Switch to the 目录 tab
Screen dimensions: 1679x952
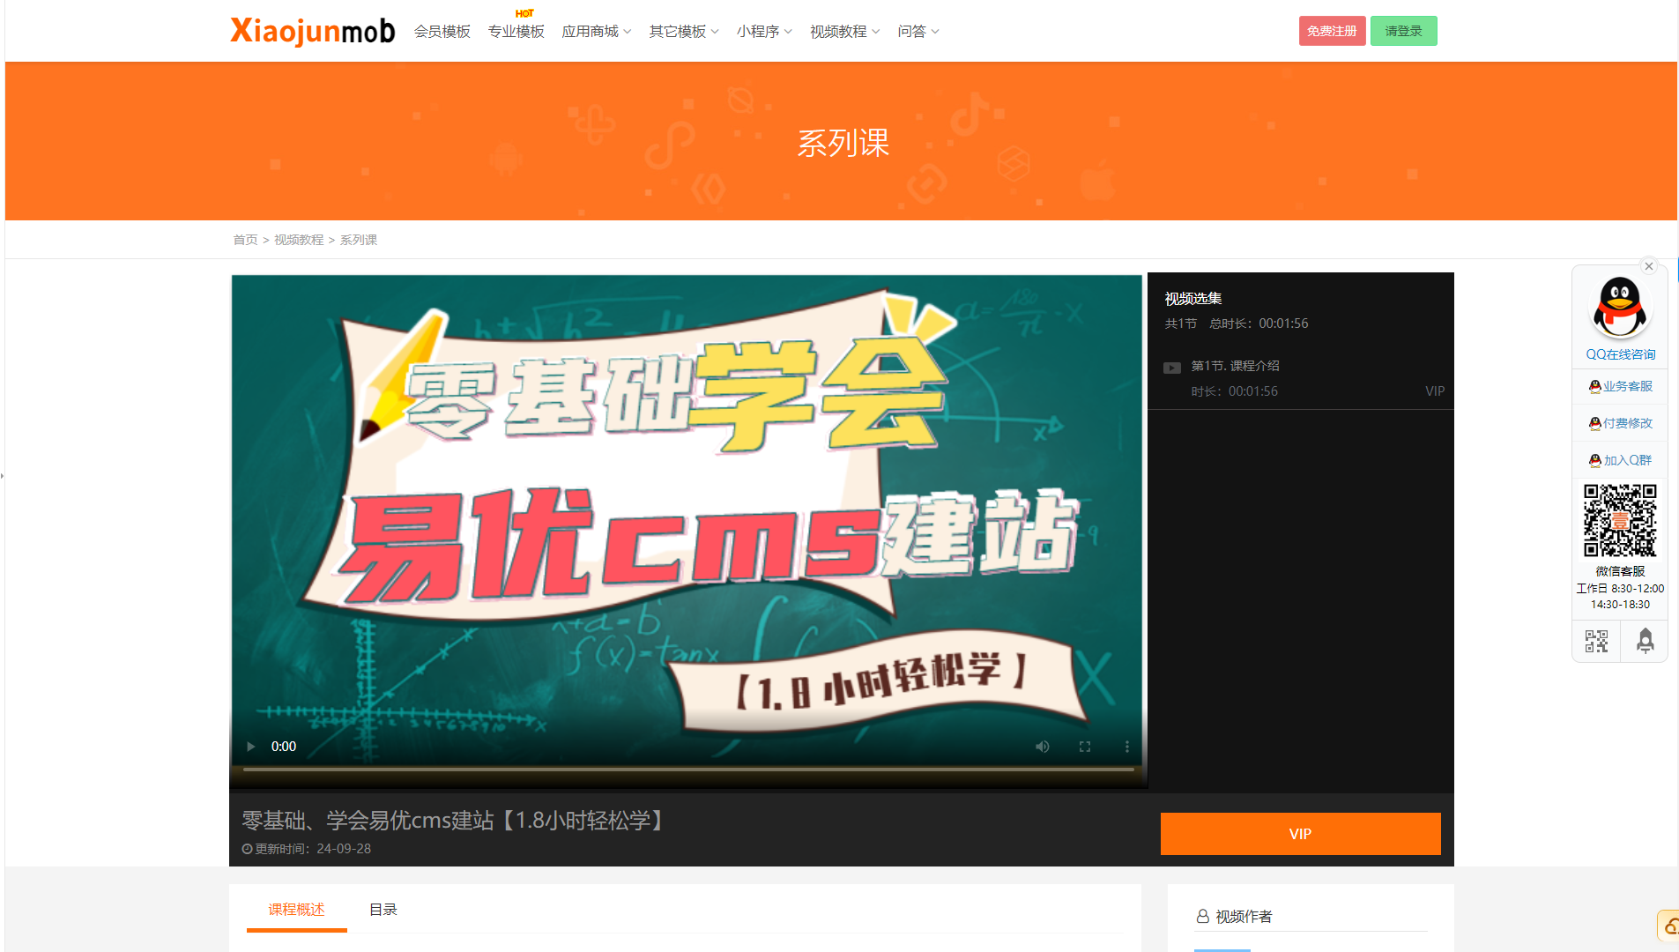click(383, 910)
